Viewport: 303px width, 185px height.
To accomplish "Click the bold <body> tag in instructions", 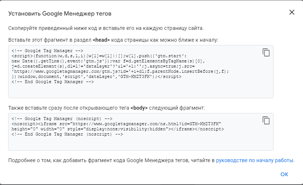I will tap(139, 108).
